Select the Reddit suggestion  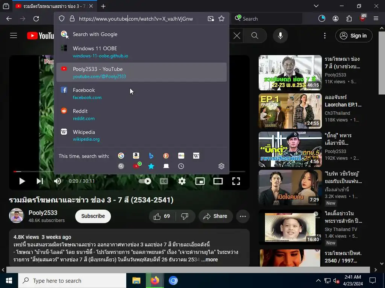click(141, 114)
